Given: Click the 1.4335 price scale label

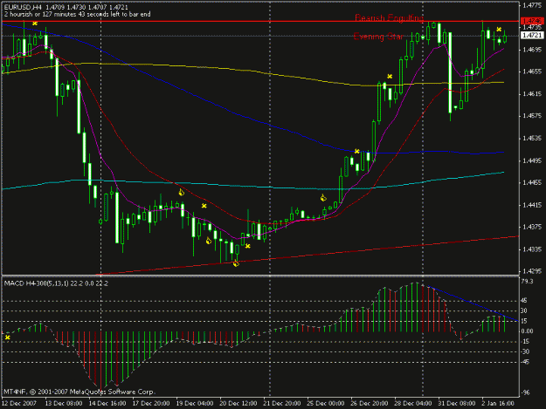Looking at the screenshot, I should (x=532, y=249).
